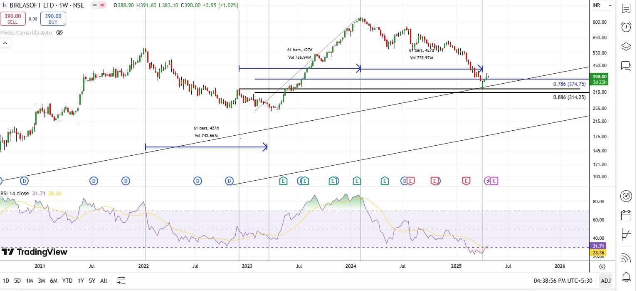Open the Watchlist panel icon
The width and height of the screenshot is (637, 291).
click(x=626, y=8)
